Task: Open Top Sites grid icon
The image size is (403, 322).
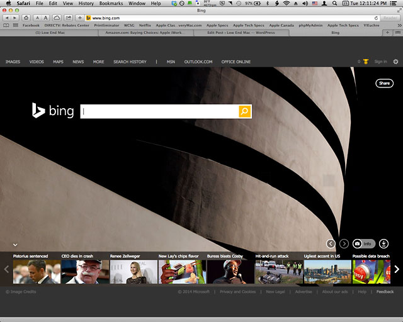Action: click(x=16, y=25)
